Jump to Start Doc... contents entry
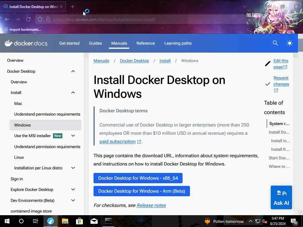The height and width of the screenshot is (227, 303). click(x=279, y=158)
